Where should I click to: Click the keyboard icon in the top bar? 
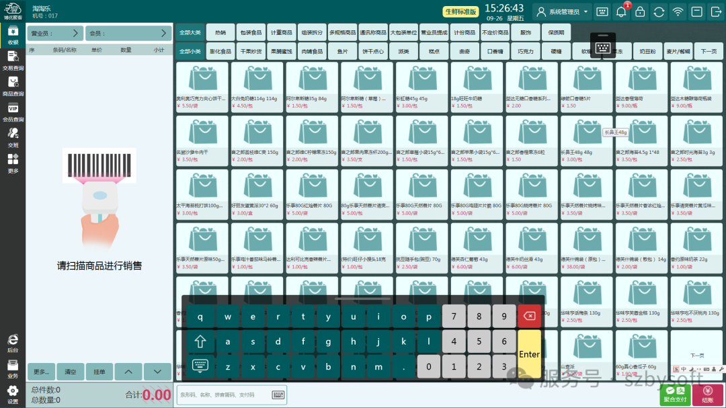tap(602, 12)
